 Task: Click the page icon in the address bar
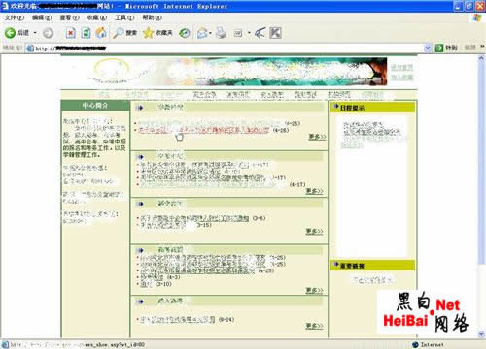[30, 48]
